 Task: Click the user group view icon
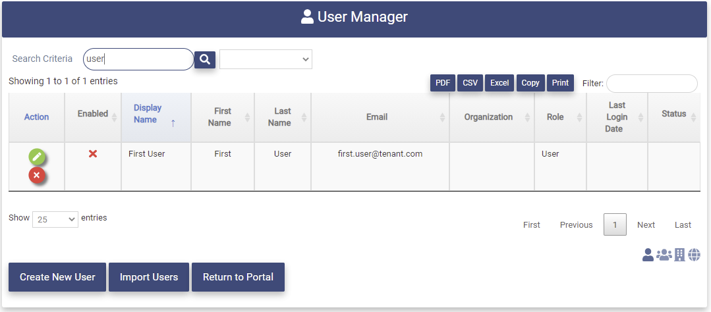[664, 255]
